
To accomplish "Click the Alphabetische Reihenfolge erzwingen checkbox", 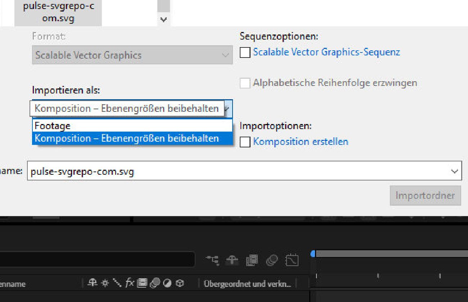I will (245, 83).
